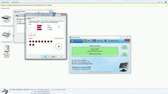Open the Fraps Screenshots tab

112,41
